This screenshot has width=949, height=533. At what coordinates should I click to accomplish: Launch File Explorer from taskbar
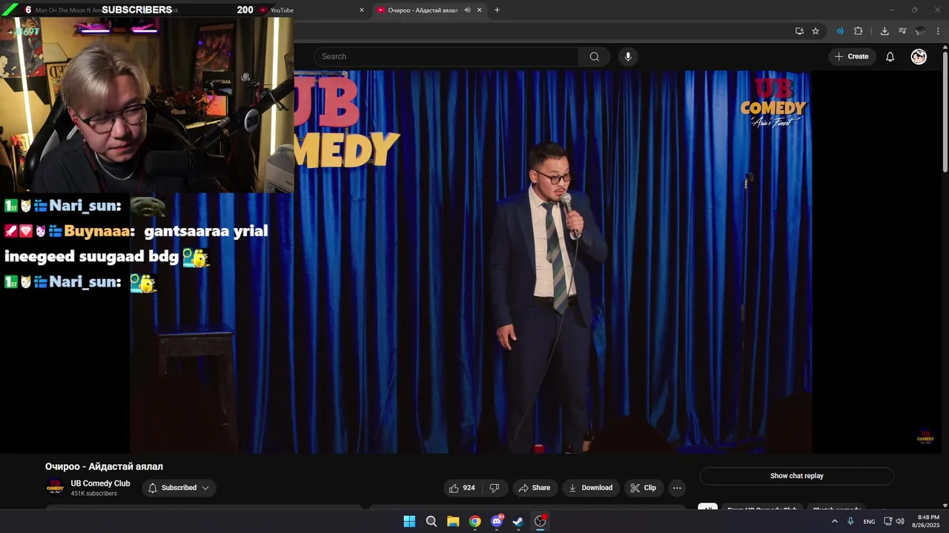453,521
